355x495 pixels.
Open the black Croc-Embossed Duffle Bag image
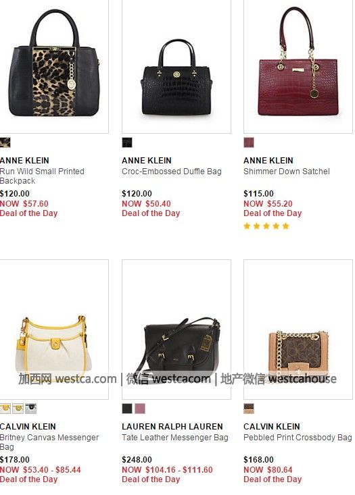click(176, 66)
